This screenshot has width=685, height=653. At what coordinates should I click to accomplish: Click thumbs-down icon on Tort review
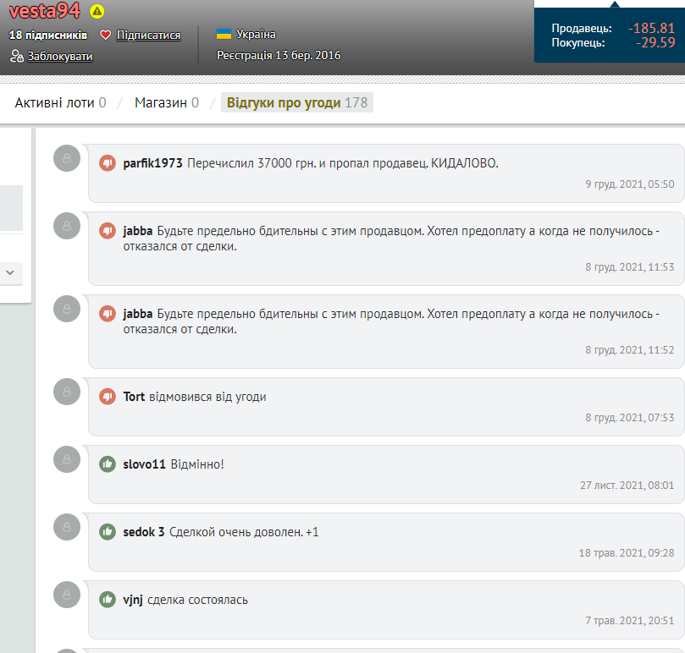[x=108, y=397]
